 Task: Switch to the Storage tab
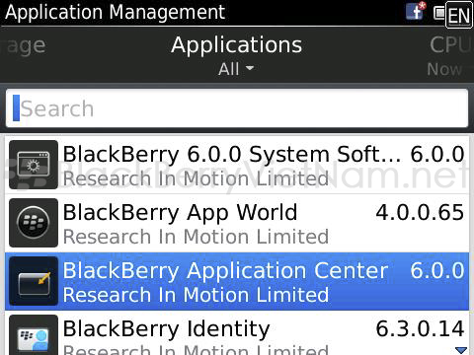coord(23,46)
